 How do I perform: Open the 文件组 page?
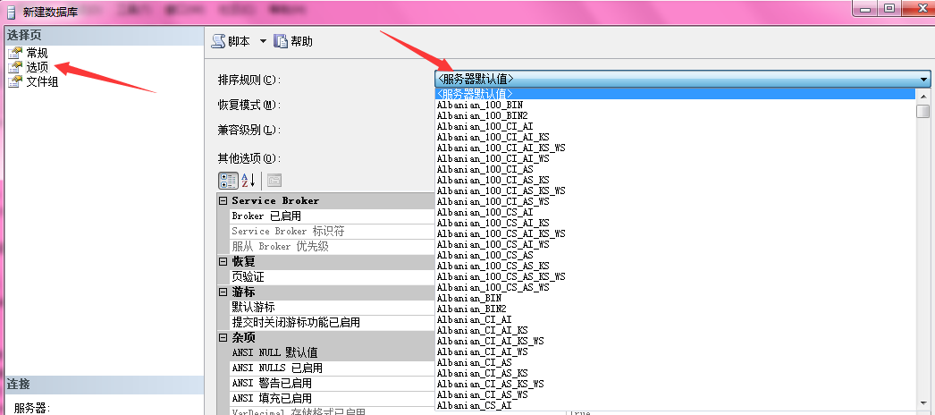[42, 81]
